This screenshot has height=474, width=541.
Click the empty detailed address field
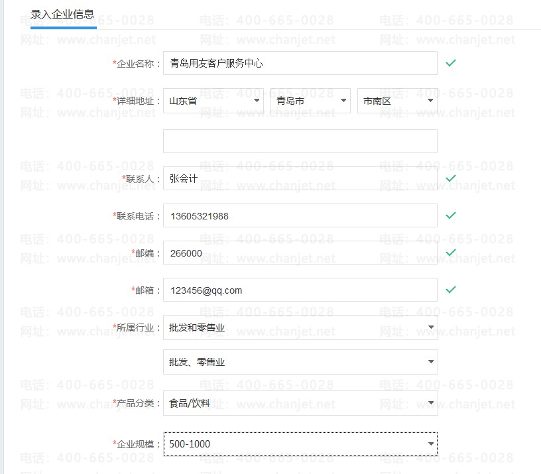click(x=300, y=141)
